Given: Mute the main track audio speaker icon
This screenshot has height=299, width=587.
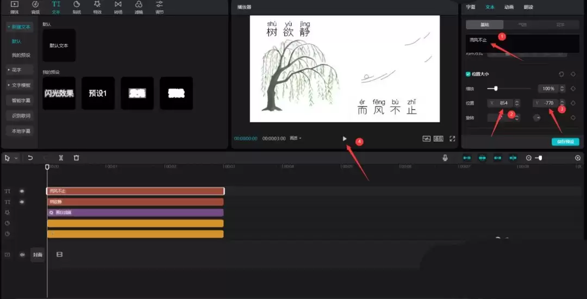Looking at the screenshot, I should (x=22, y=254).
